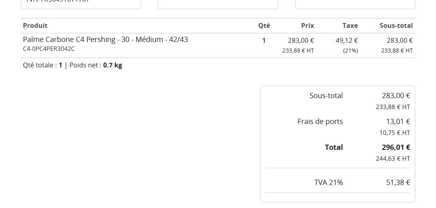This screenshot has height=208, width=436.
Task: Click the 49,12 € tax amount
Action: (x=347, y=40)
